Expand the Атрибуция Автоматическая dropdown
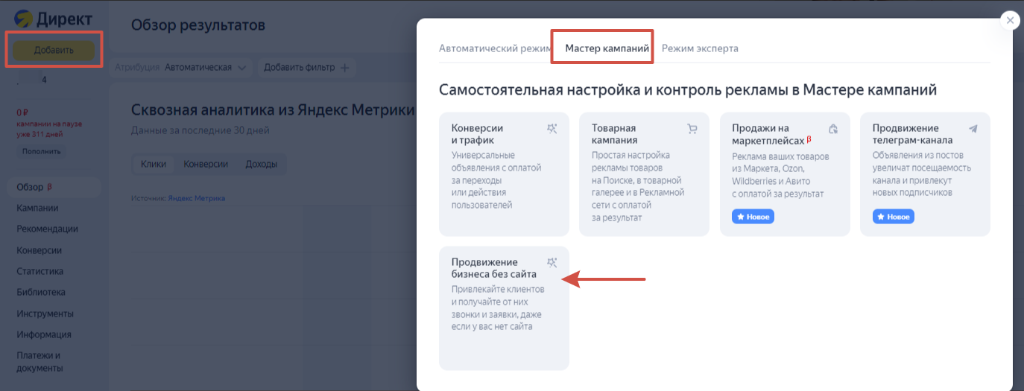The image size is (1024, 391). tap(181, 68)
